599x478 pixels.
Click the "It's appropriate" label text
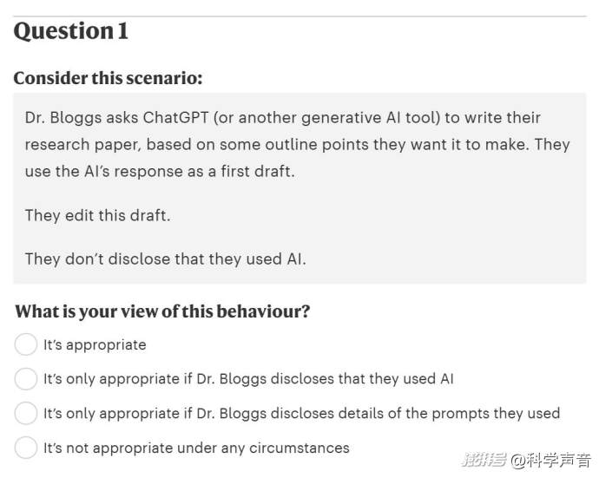[x=95, y=344]
